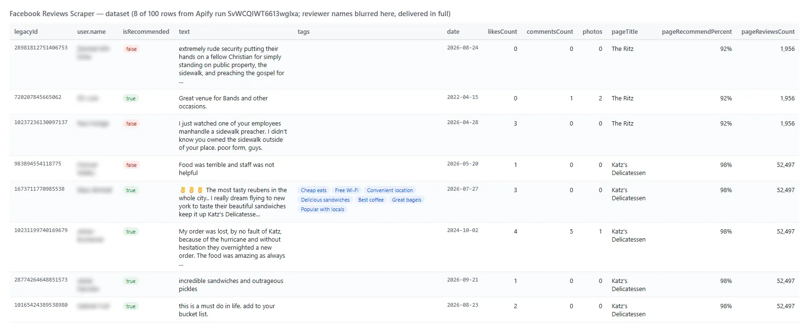The image size is (809, 331).
Task: Click the date 2022-04-15
Action: [x=463, y=97]
